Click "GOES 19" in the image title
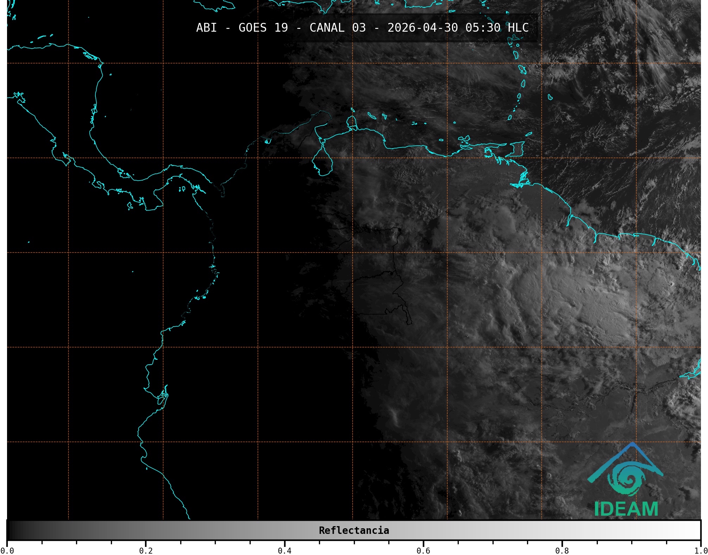 pos(263,28)
